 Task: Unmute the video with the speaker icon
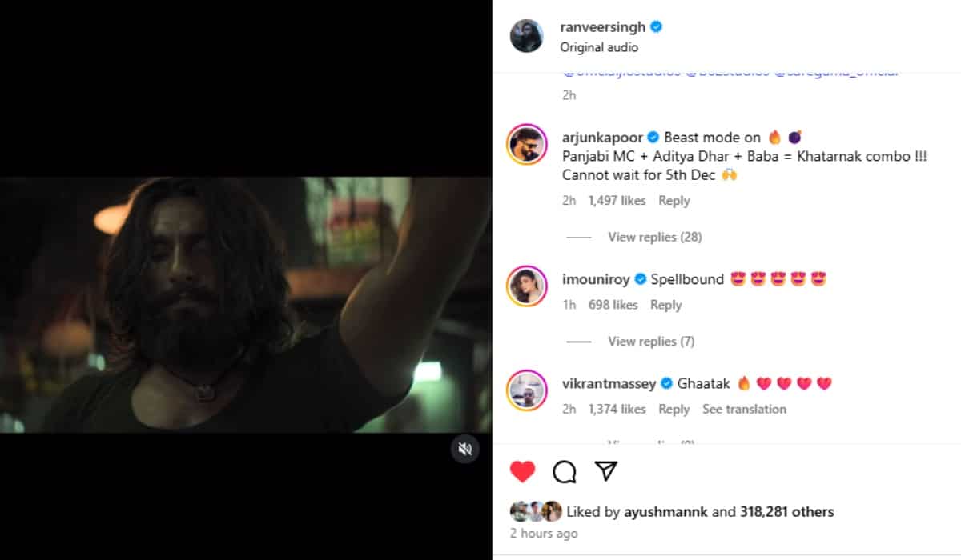tap(464, 449)
